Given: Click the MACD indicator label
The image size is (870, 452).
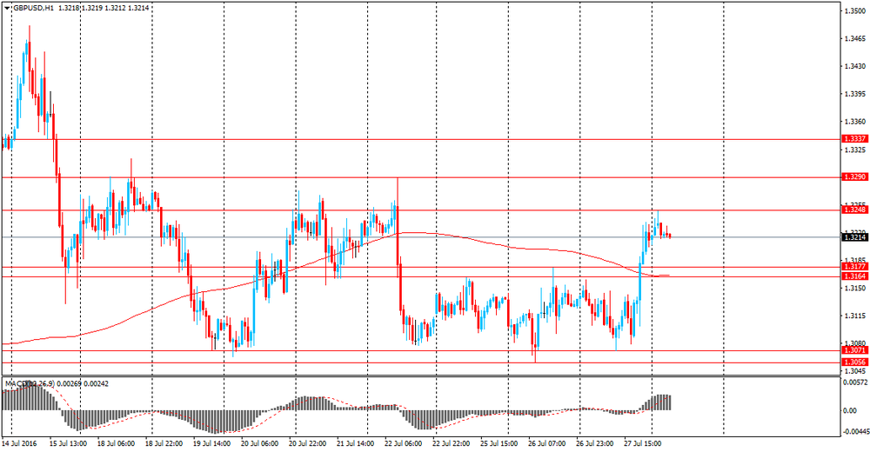Looking at the screenshot, I should 29,383.
